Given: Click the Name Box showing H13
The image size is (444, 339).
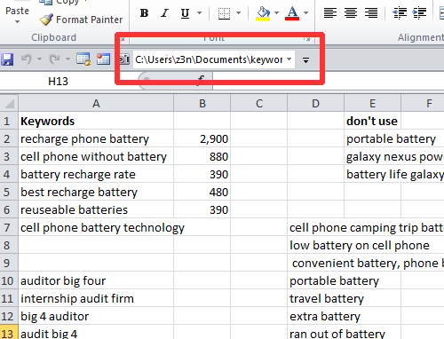Looking at the screenshot, I should (58, 82).
